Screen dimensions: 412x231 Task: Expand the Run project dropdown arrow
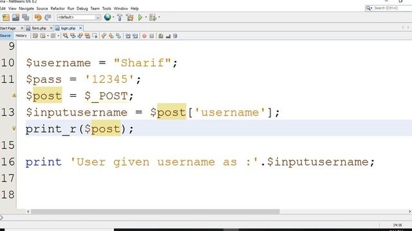coord(146,17)
